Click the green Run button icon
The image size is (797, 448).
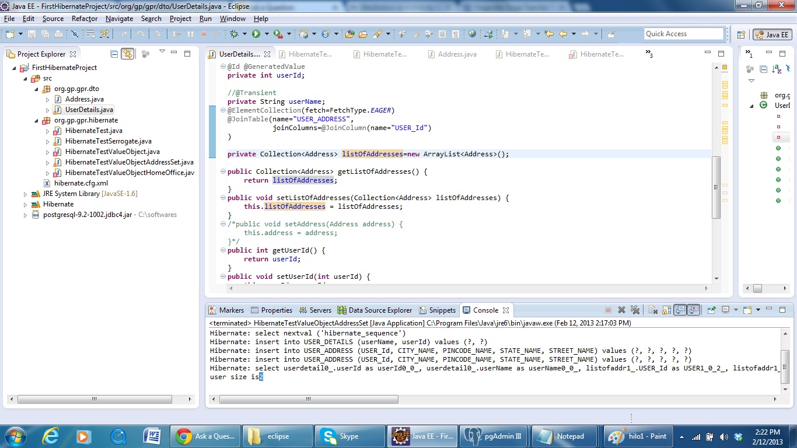pos(256,34)
